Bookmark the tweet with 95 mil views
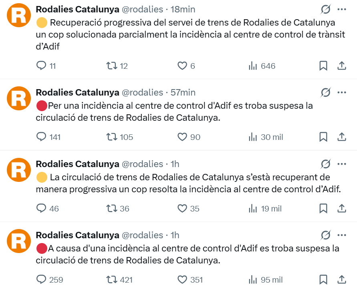 323,280
